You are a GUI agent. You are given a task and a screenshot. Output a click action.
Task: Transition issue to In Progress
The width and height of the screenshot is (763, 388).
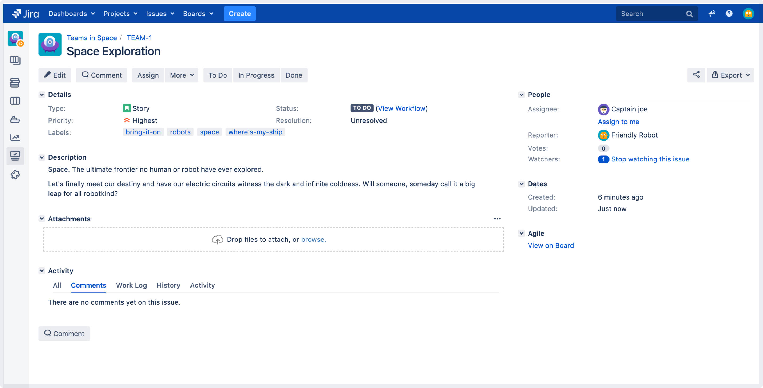click(x=256, y=75)
